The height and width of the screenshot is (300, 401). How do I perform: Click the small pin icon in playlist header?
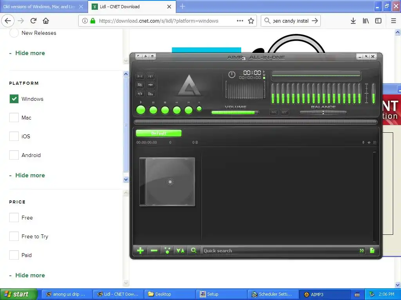(x=363, y=142)
